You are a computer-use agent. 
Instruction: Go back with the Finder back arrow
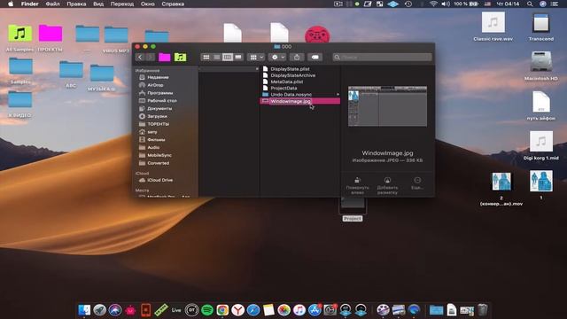140,57
